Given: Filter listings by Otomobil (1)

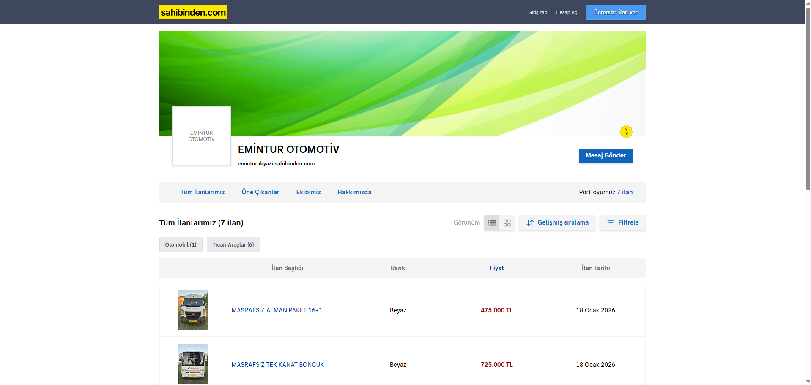Looking at the screenshot, I should pos(181,244).
